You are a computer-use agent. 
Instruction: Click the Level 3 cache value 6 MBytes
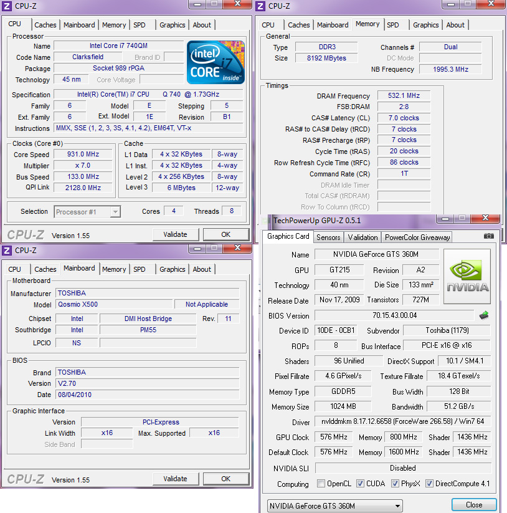[181, 188]
